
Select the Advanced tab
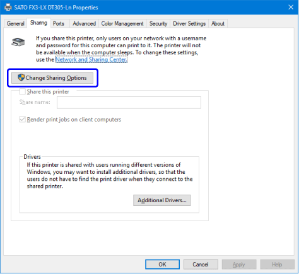coord(84,23)
